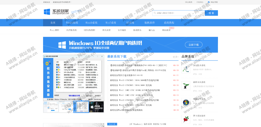
Task: Click the 最新系统下载 section heading
Action: click(x=117, y=57)
